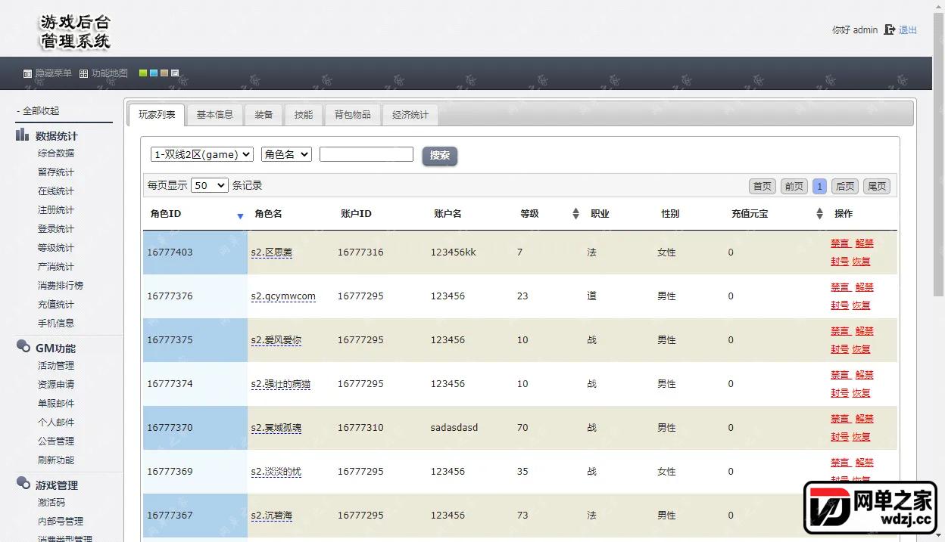Click the logout door icon beside 退出

[890, 30]
